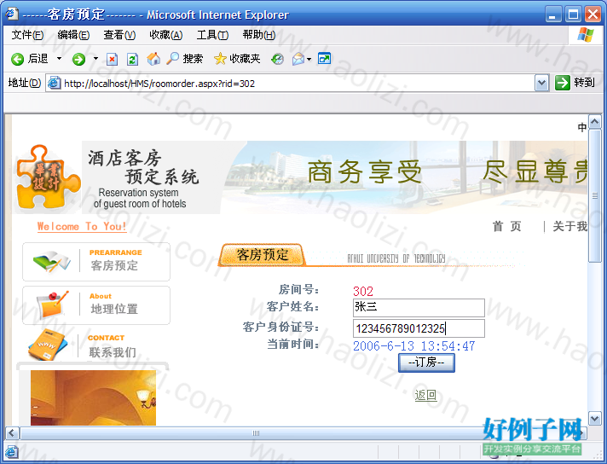The width and height of the screenshot is (607, 464).
Task: Click the Back arrow icon in toolbar
Action: (17, 59)
